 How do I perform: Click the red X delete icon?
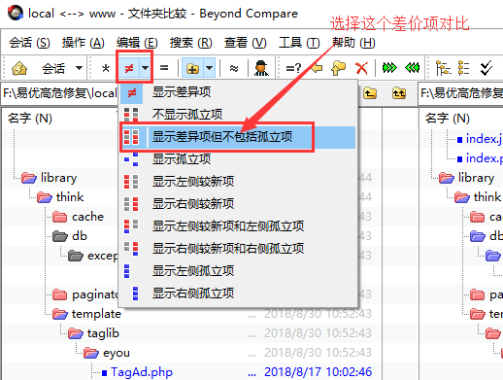(x=361, y=68)
